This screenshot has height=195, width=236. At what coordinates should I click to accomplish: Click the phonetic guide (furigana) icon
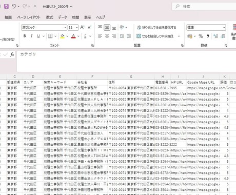pos(85,36)
